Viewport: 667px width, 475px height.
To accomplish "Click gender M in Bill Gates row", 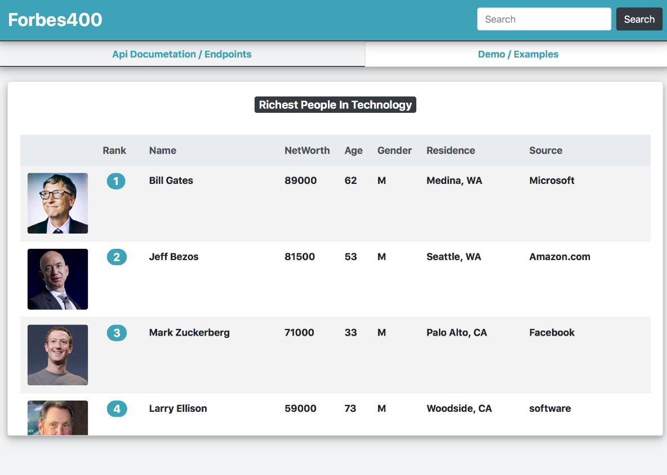I will [381, 181].
